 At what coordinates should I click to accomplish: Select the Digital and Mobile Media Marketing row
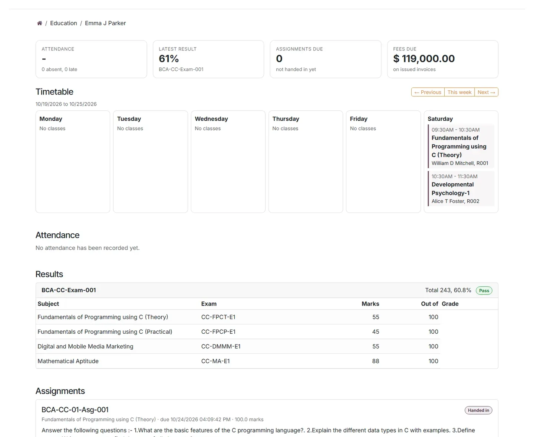tap(238, 347)
